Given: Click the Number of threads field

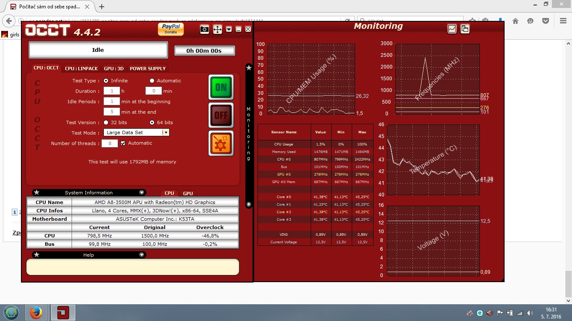Looking at the screenshot, I should [110, 143].
